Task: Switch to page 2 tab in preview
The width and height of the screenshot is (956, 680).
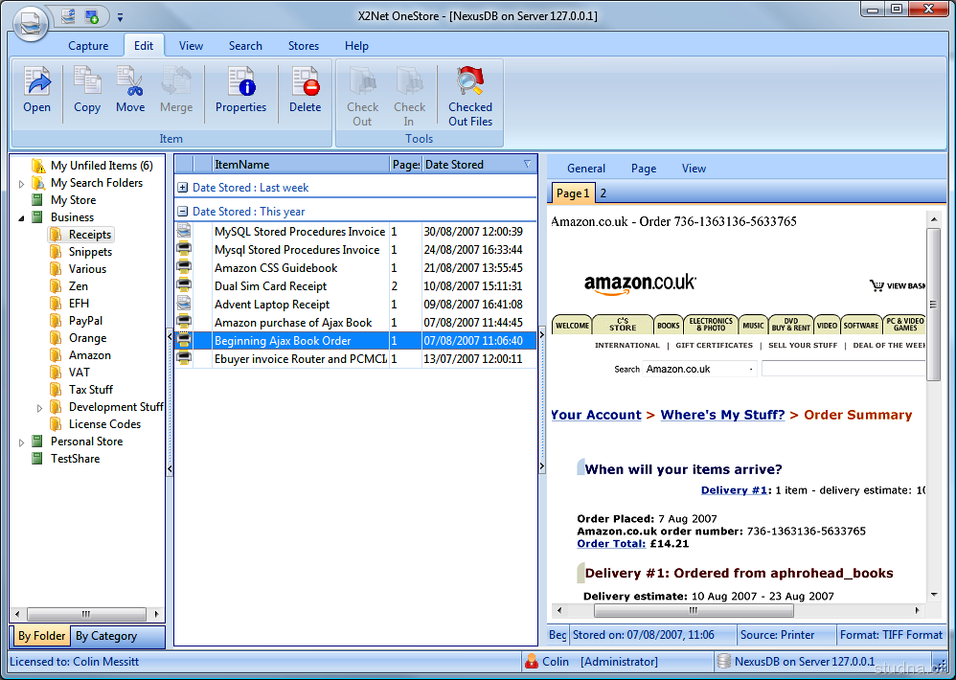Action: click(603, 193)
